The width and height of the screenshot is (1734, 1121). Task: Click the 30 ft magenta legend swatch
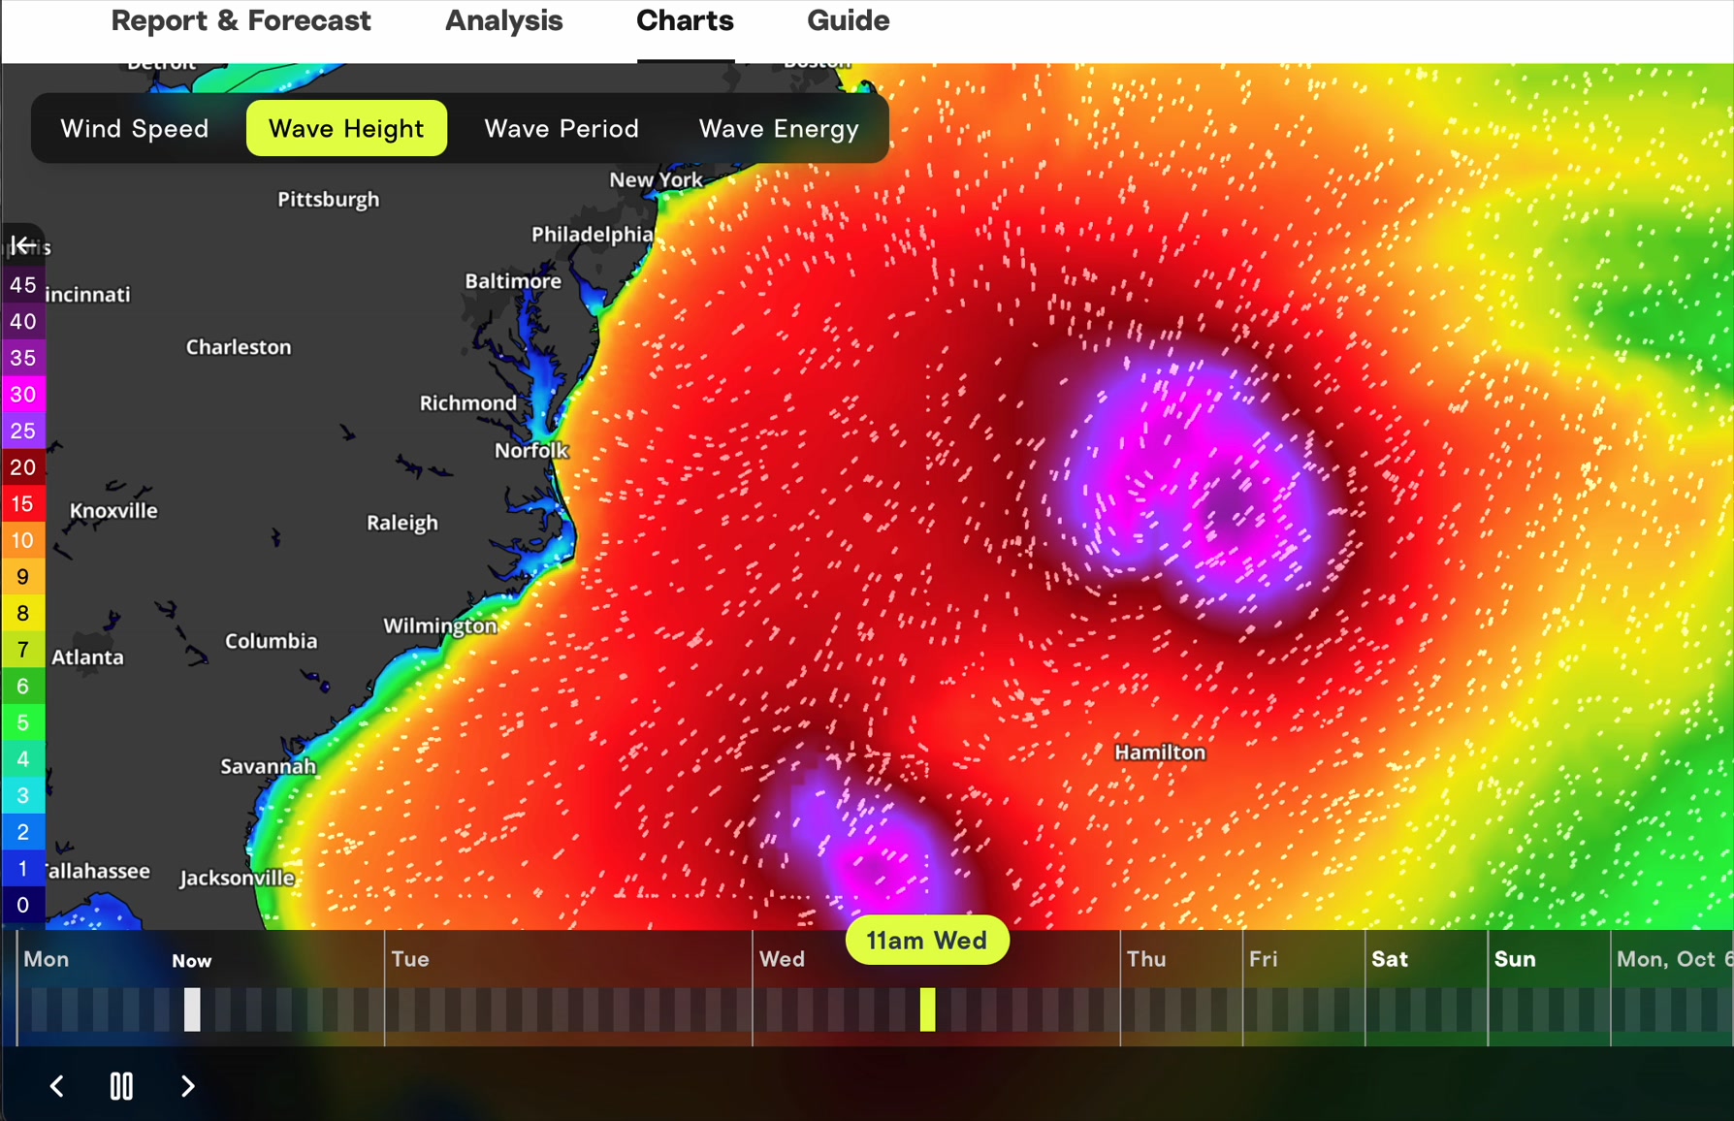coord(23,395)
